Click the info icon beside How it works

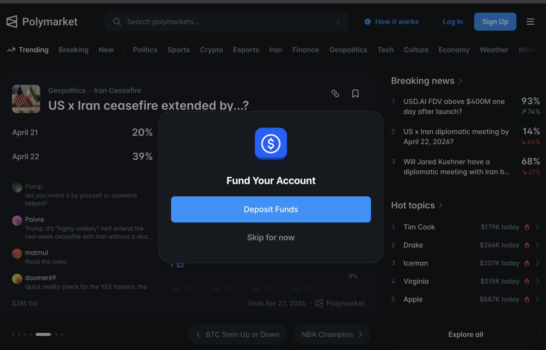coord(368,22)
